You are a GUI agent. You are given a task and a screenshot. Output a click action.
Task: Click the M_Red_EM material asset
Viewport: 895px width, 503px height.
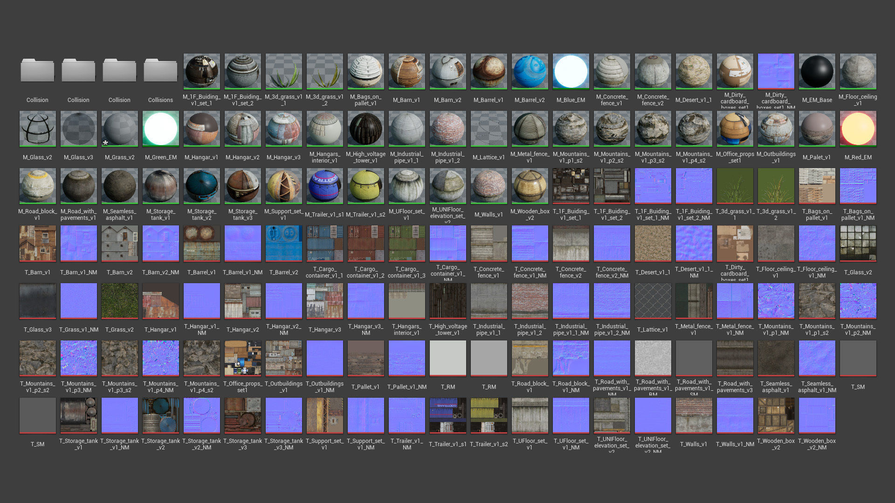click(x=858, y=129)
